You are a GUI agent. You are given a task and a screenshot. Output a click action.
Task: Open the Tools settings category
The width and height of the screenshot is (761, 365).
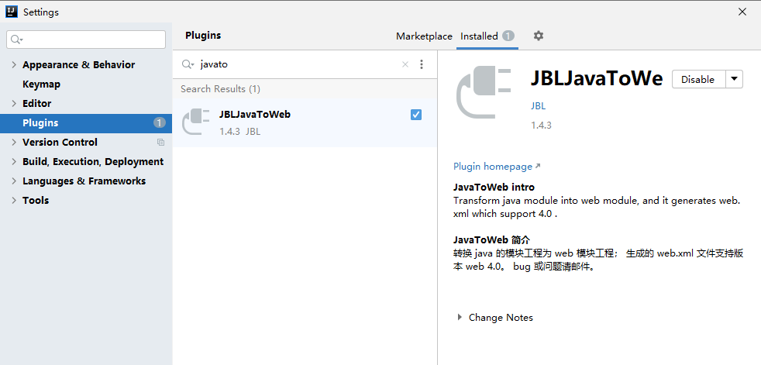pyautogui.click(x=36, y=201)
